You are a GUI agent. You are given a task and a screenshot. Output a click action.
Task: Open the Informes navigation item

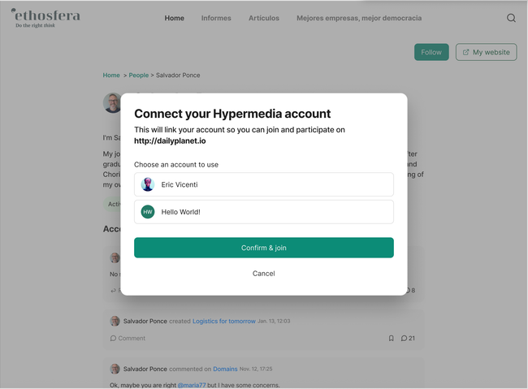(216, 18)
